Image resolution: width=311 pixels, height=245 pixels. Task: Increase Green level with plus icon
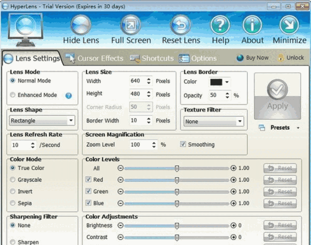(x=233, y=191)
